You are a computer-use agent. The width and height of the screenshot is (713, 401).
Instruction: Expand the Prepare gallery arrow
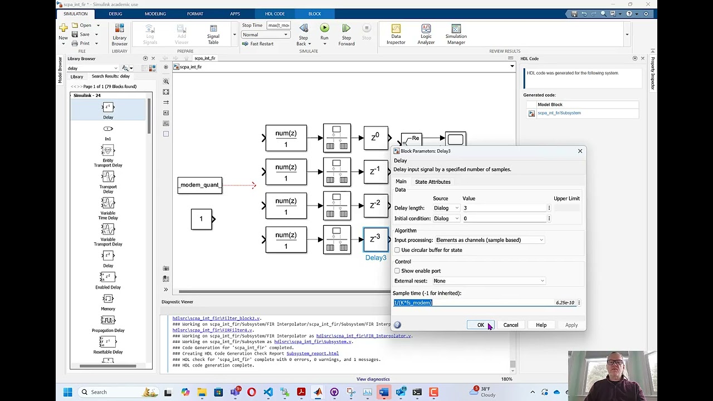(234, 34)
